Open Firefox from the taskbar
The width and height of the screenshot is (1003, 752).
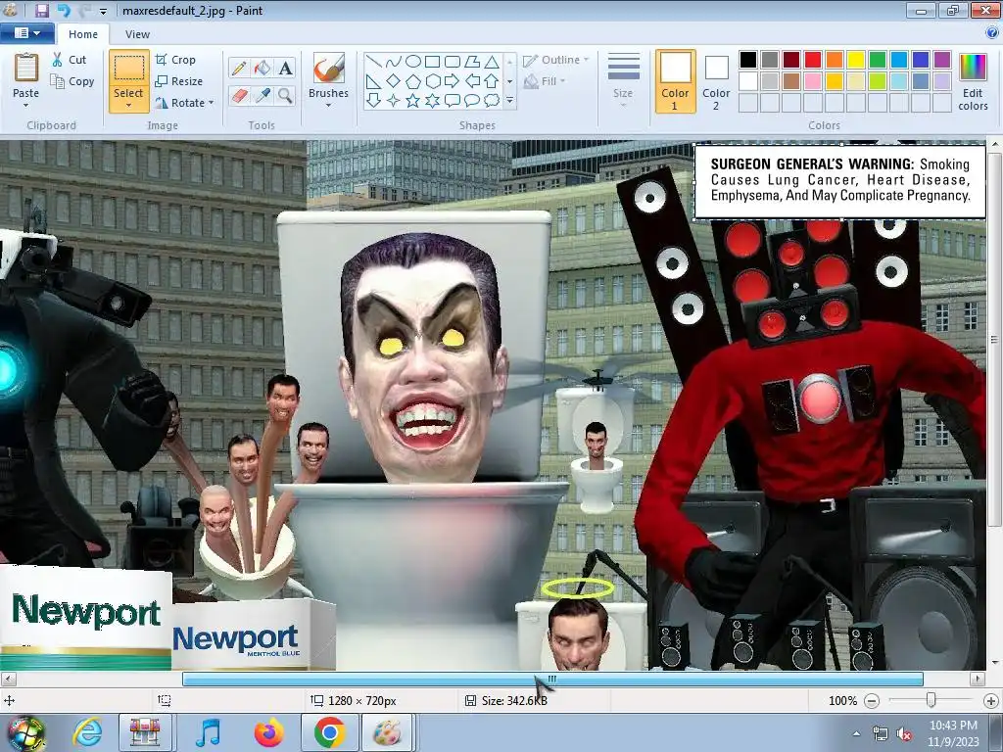click(x=268, y=732)
